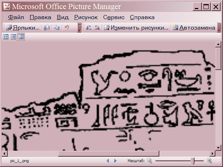Open the Вид menu
Image resolution: width=223 pixels, height=167 pixels.
pyautogui.click(x=63, y=17)
